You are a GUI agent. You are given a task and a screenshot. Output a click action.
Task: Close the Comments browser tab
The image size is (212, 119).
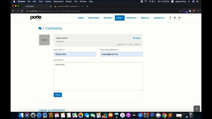[51, 6]
